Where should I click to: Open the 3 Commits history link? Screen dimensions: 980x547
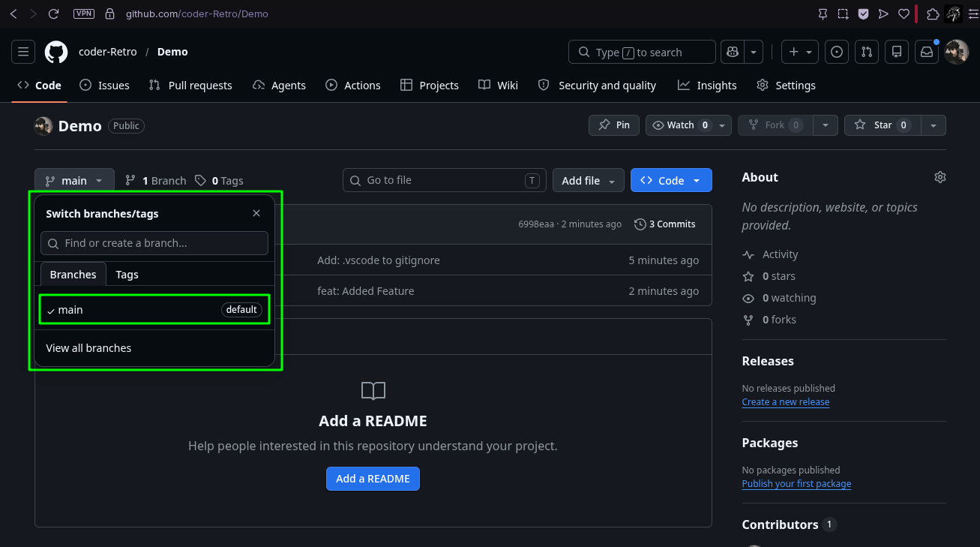tap(665, 224)
